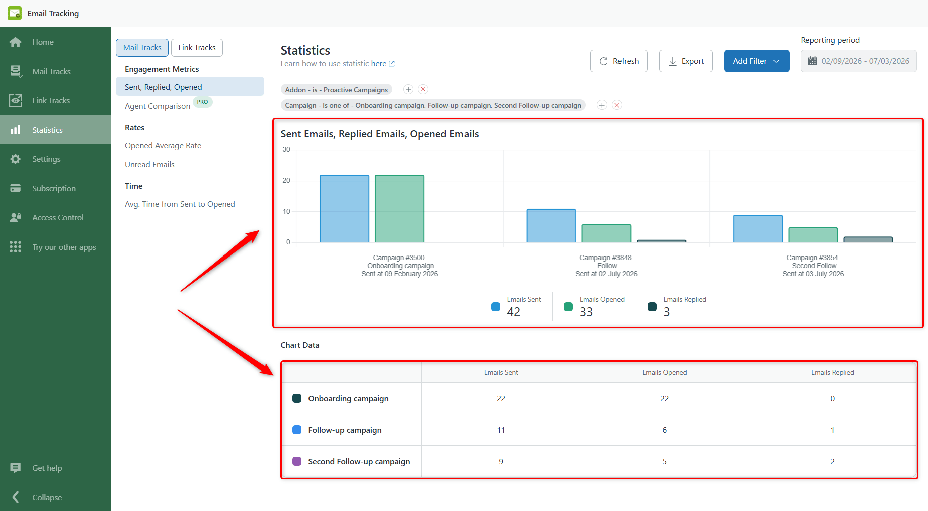Click the Campaign - is one of filter chip
This screenshot has width=928, height=511.
coord(433,105)
